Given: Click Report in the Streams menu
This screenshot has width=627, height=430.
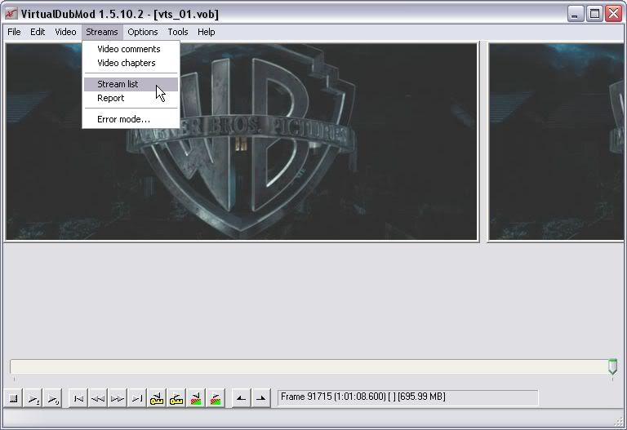Looking at the screenshot, I should click(110, 98).
